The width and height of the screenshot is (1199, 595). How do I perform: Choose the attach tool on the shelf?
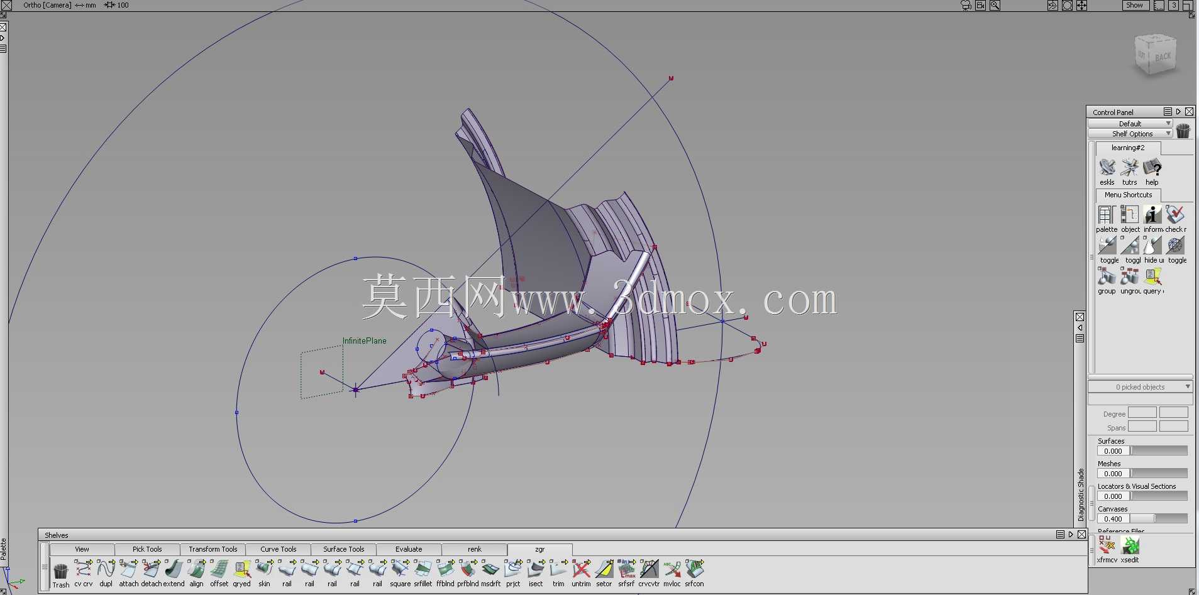pos(128,569)
